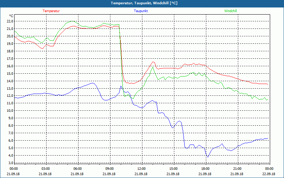The height and width of the screenshot is (178, 284).
Task: Click the '06:00' time label on x-axis
Action: [77, 169]
